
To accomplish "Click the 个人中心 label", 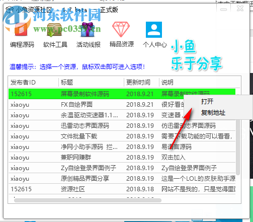I will click(x=155, y=44).
